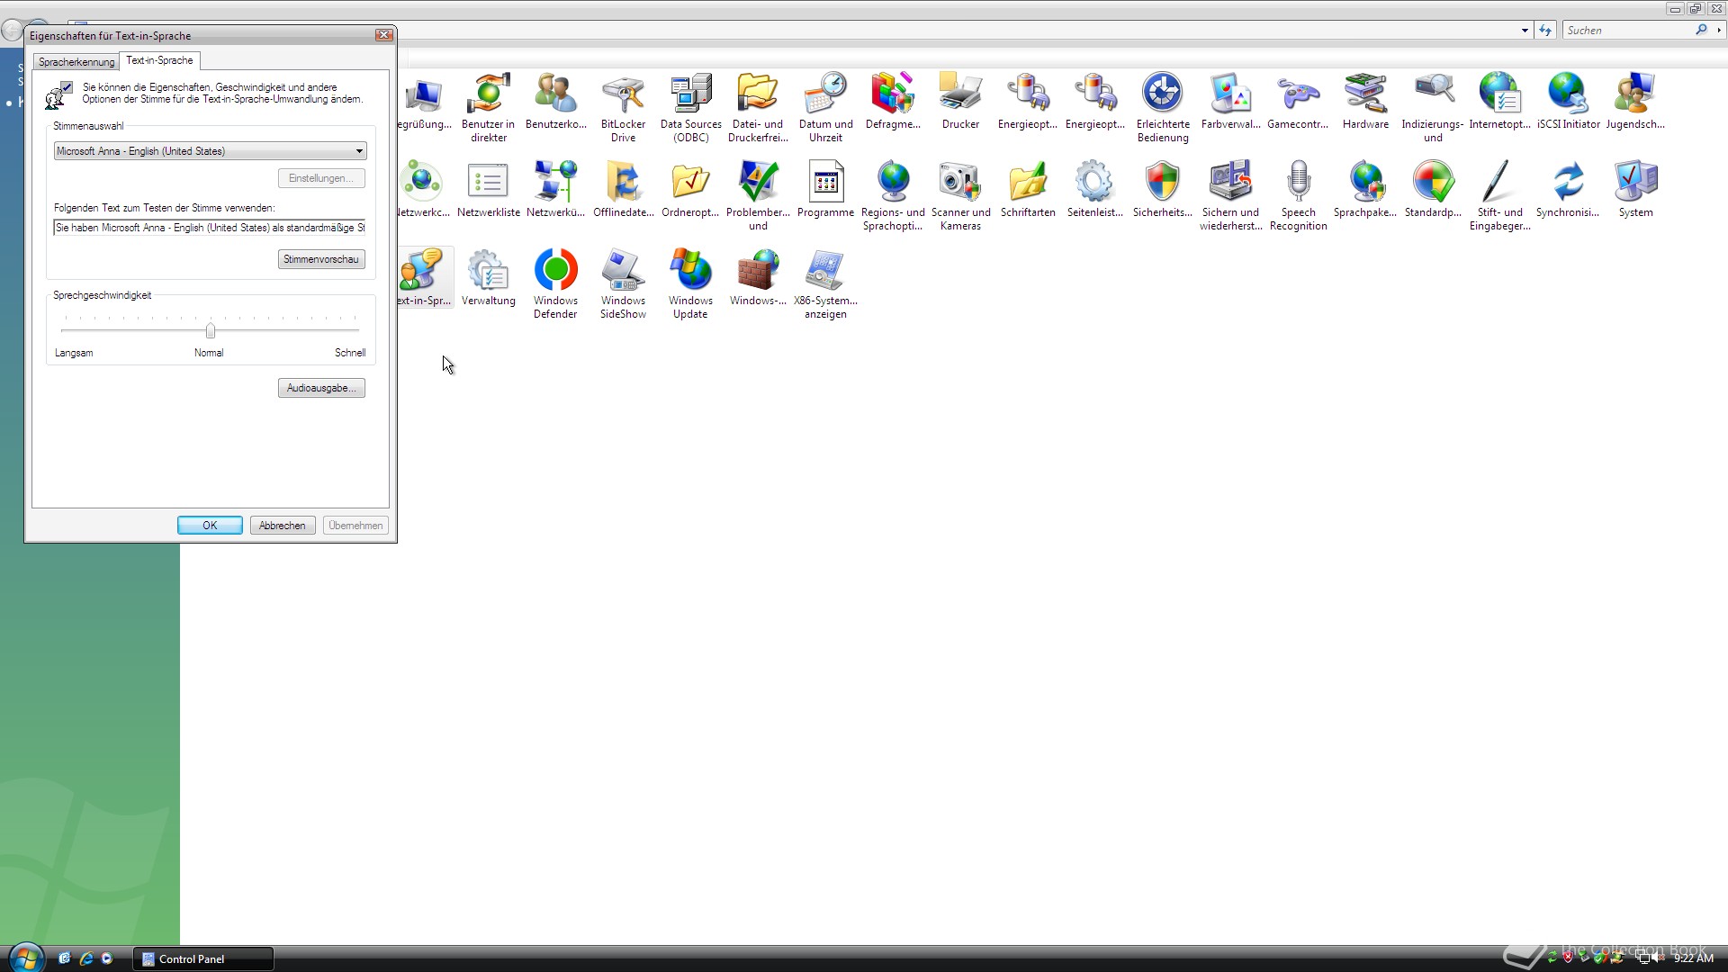
Task: Open the System icon
Action: point(1635,189)
